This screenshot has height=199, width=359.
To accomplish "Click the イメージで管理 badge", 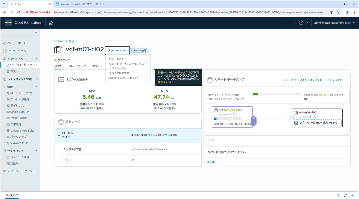I will click(x=139, y=50).
